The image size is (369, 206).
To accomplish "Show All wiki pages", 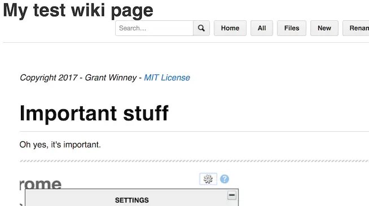I will [x=262, y=28].
